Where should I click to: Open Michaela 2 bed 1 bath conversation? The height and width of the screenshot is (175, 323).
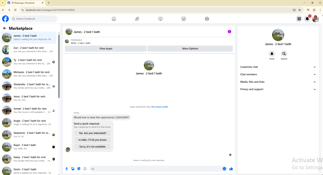coord(28,74)
